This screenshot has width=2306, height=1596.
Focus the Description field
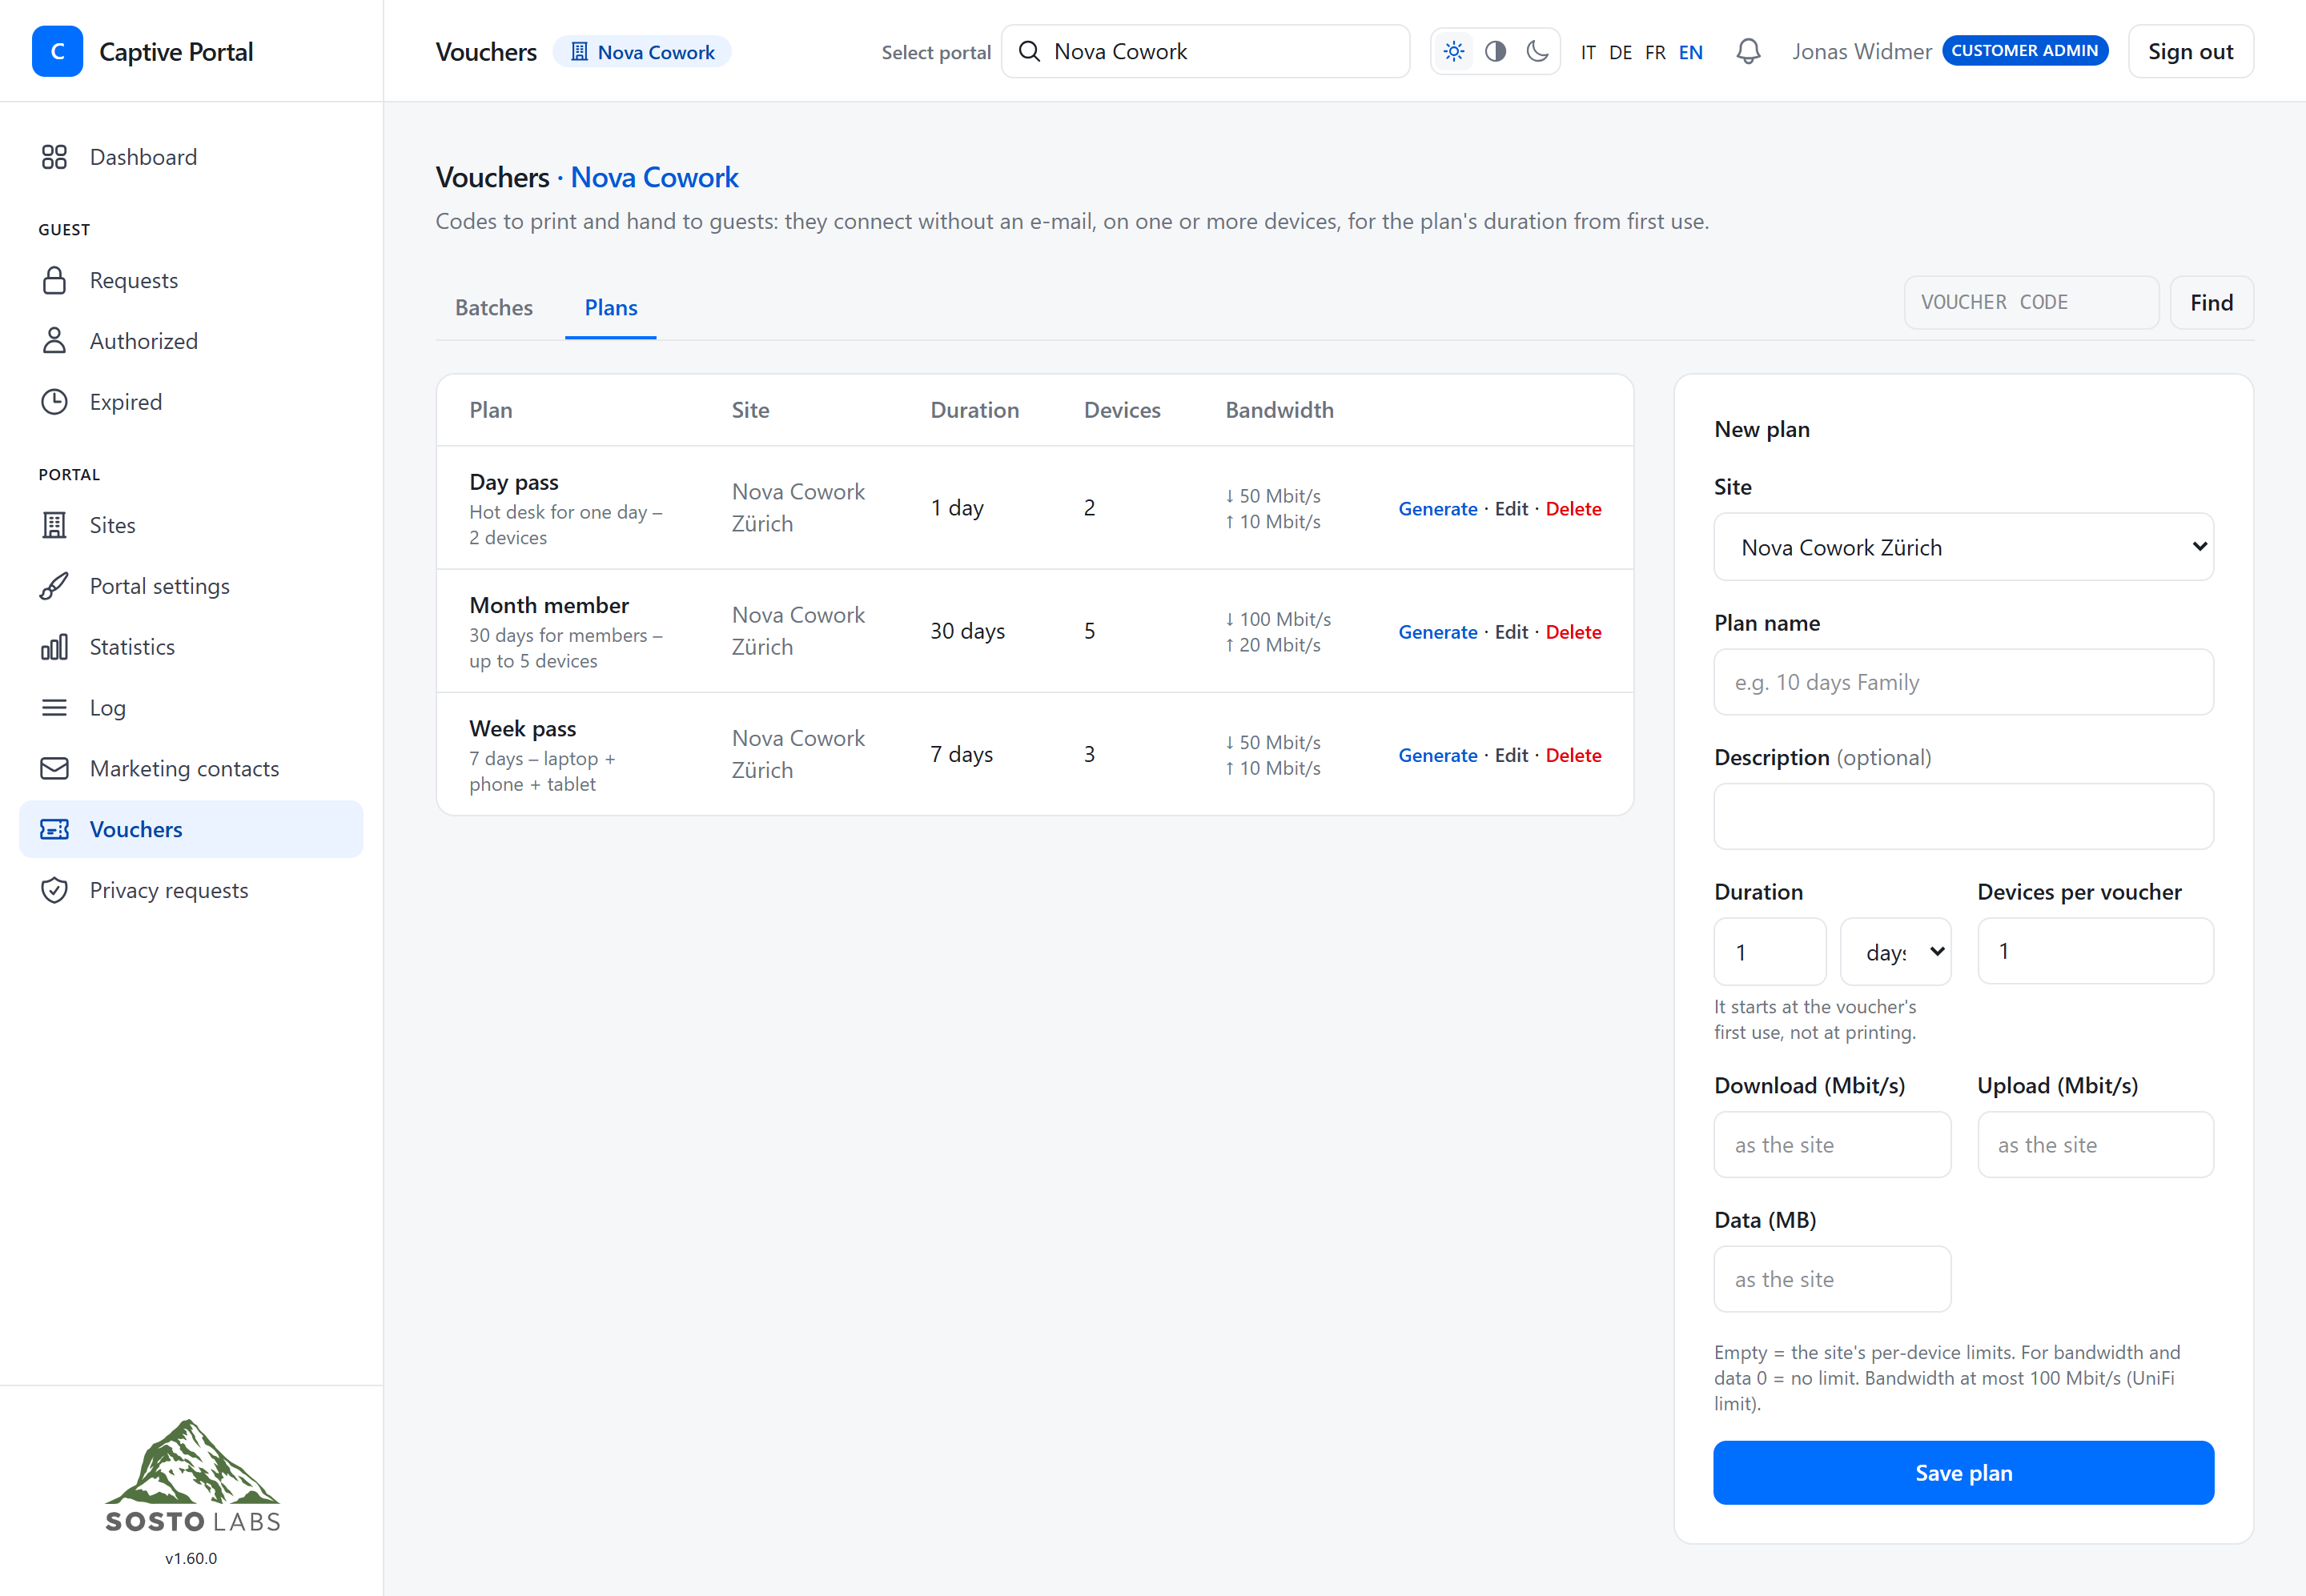(1963, 816)
